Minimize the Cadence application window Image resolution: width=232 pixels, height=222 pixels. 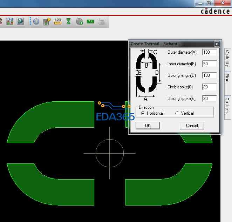click(200, 3)
